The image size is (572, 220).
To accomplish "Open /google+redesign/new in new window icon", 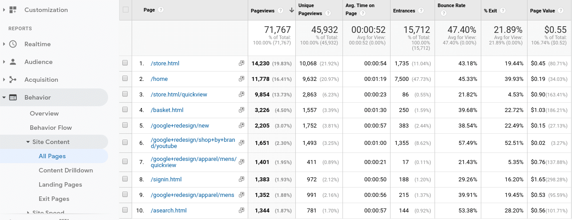I will 242,126.
